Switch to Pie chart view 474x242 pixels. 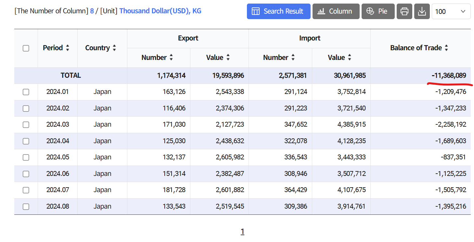click(x=378, y=11)
